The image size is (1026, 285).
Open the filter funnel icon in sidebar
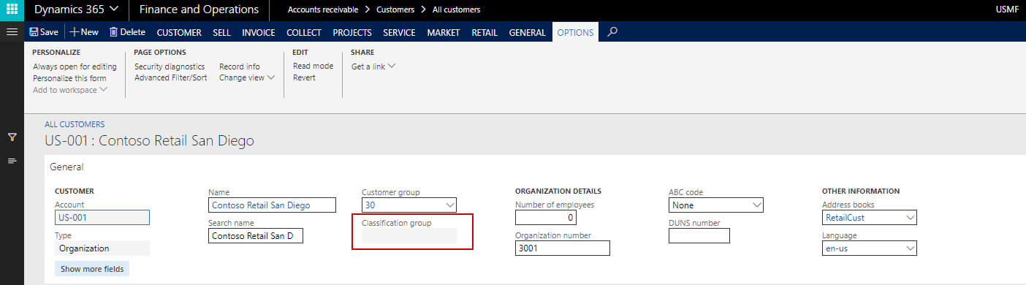(12, 137)
